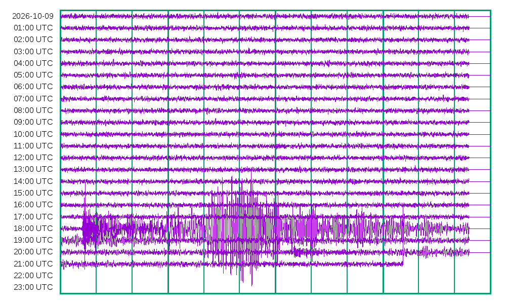The height and width of the screenshot is (304, 506).
Task: Select the 07:00 UTC row label
Action: pyautogui.click(x=33, y=98)
